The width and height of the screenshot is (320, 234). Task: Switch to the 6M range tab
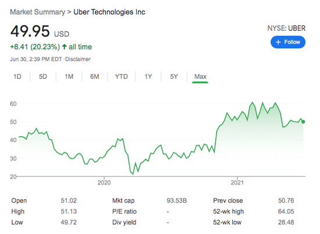point(95,77)
